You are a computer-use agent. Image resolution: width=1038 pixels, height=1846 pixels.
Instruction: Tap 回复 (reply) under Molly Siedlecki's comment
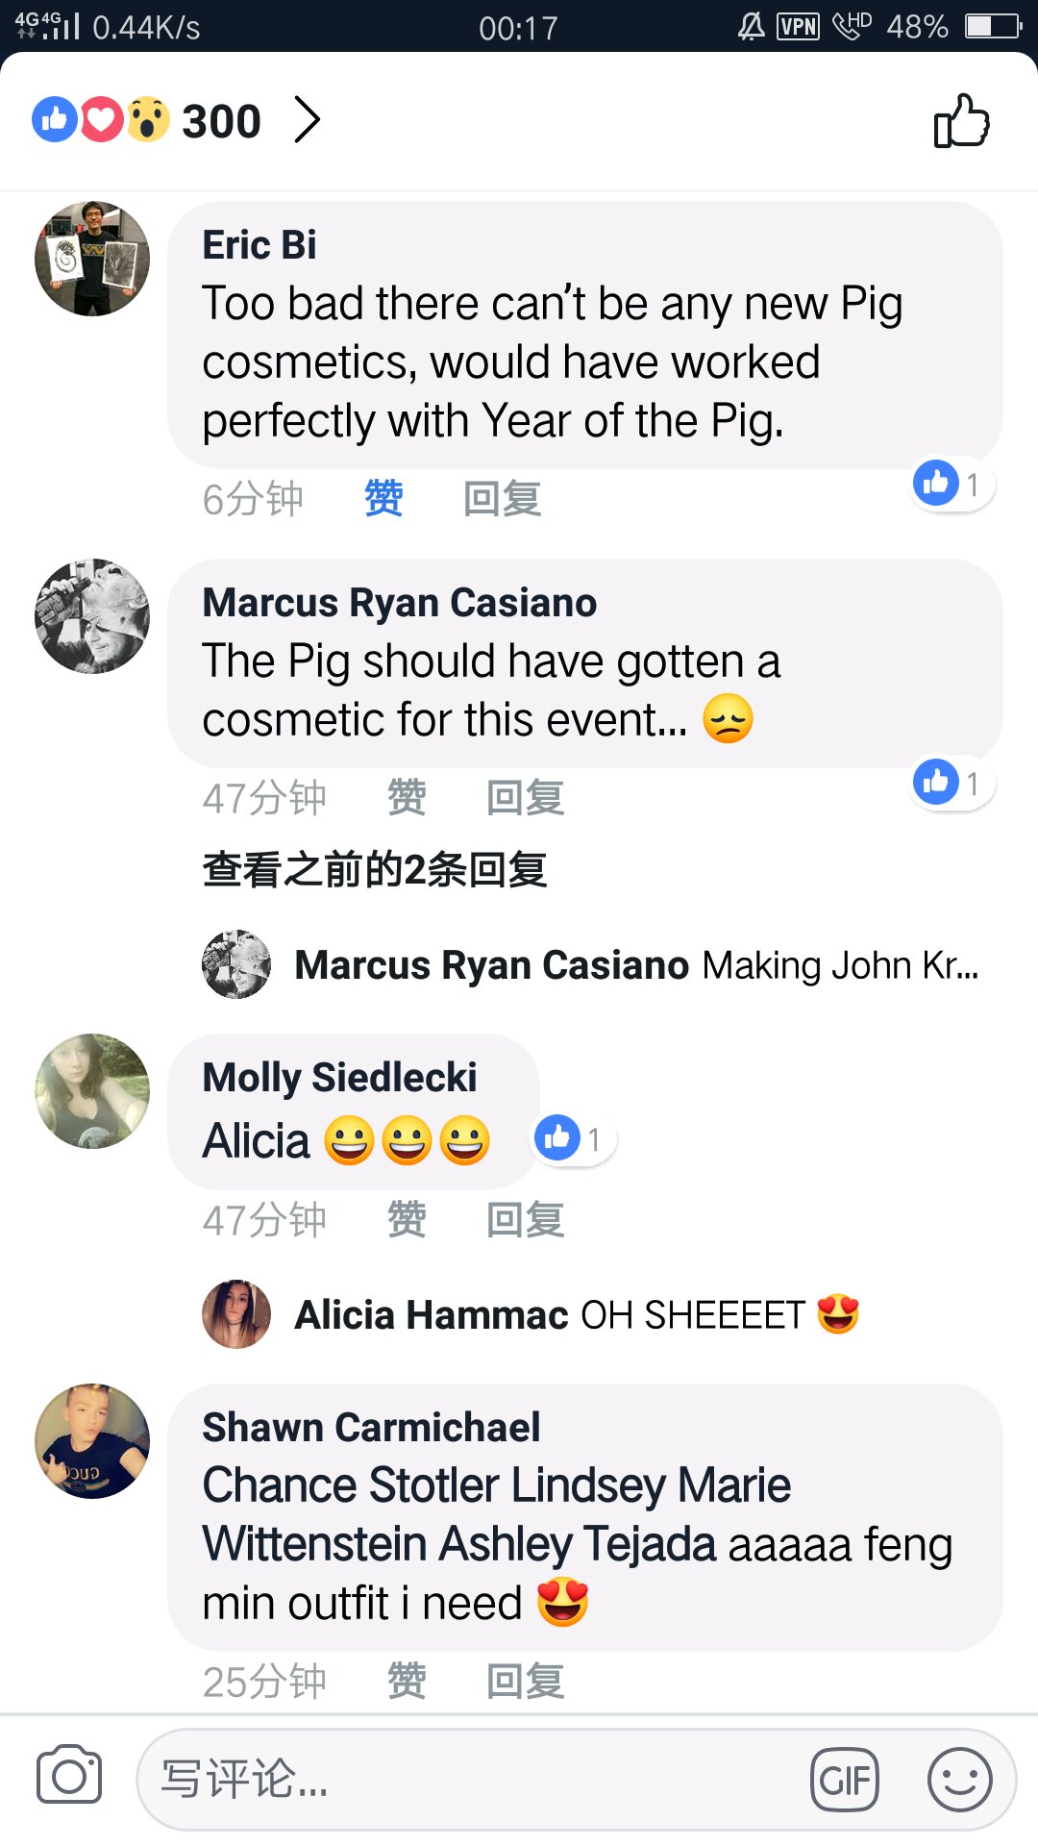coord(525,1220)
